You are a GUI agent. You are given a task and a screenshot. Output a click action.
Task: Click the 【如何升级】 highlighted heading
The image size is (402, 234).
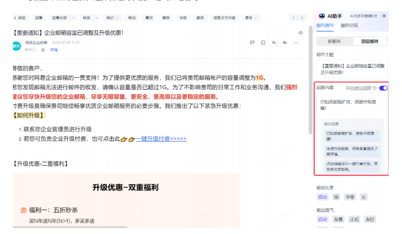tap(29, 115)
